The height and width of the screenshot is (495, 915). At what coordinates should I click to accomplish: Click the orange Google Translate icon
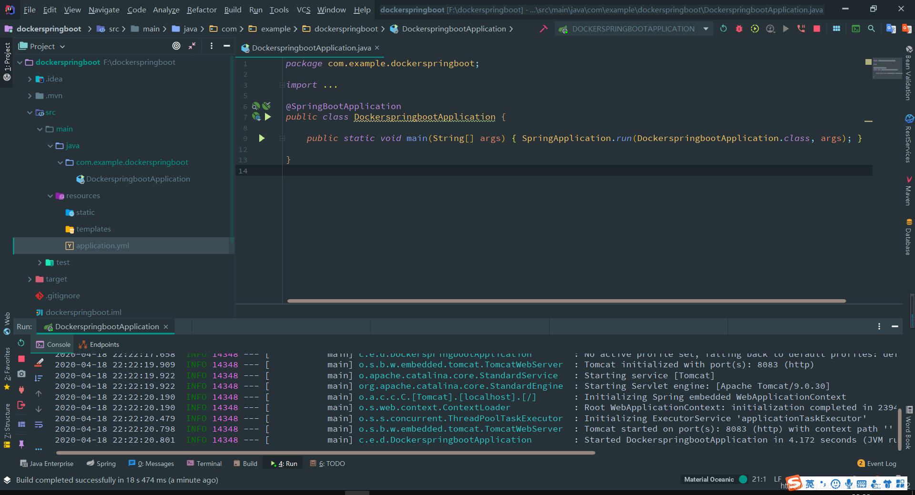[907, 29]
